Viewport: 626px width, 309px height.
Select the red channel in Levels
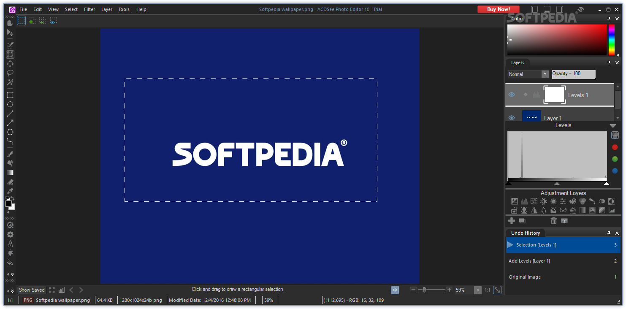click(615, 147)
